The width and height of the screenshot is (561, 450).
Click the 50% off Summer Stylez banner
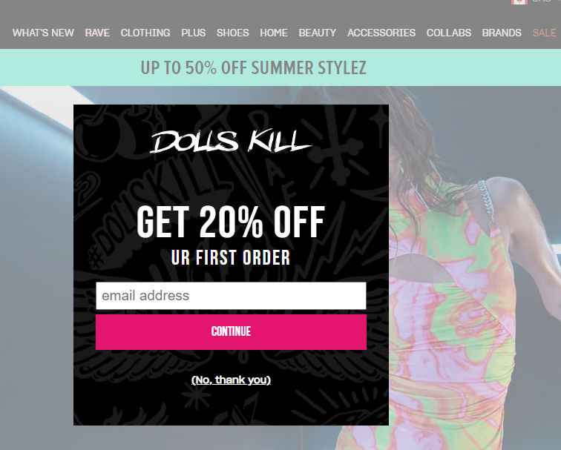point(280,67)
